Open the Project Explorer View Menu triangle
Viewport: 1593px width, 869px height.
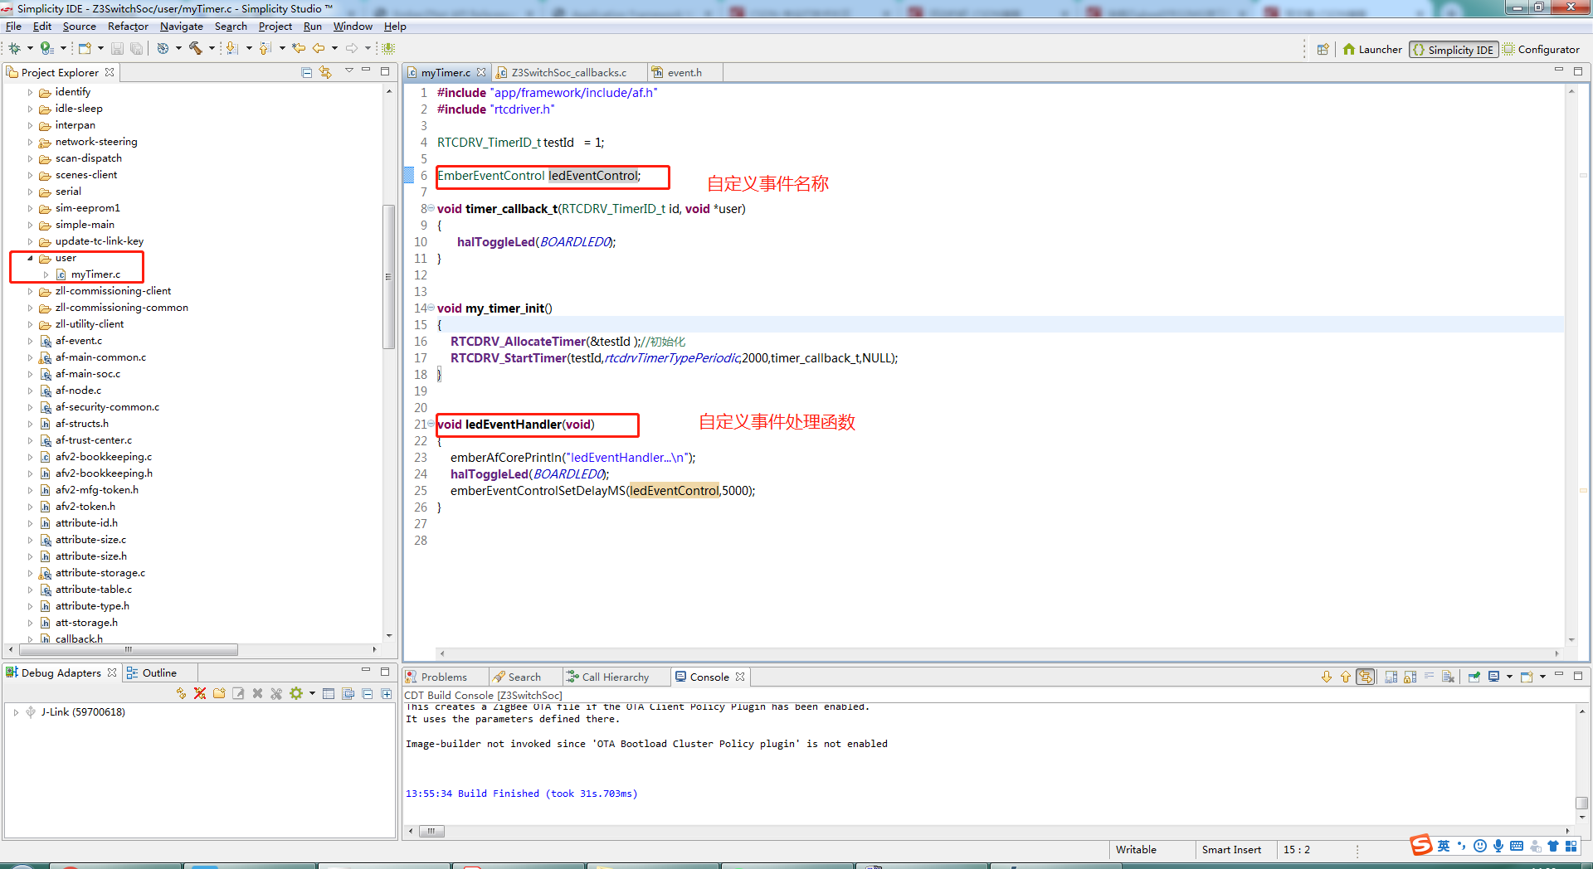click(349, 71)
